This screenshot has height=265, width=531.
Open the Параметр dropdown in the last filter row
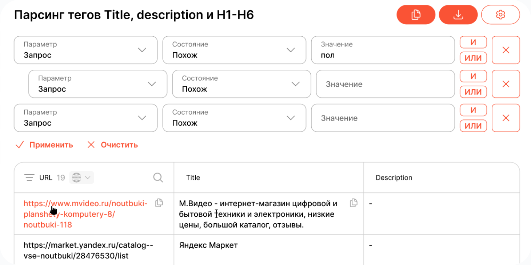pyautogui.click(x=86, y=118)
